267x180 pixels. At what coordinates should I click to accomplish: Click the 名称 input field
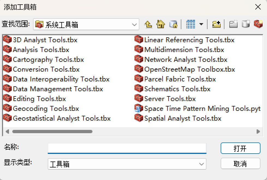point(127,148)
